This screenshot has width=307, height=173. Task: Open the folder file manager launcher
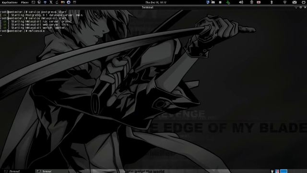point(63,2)
